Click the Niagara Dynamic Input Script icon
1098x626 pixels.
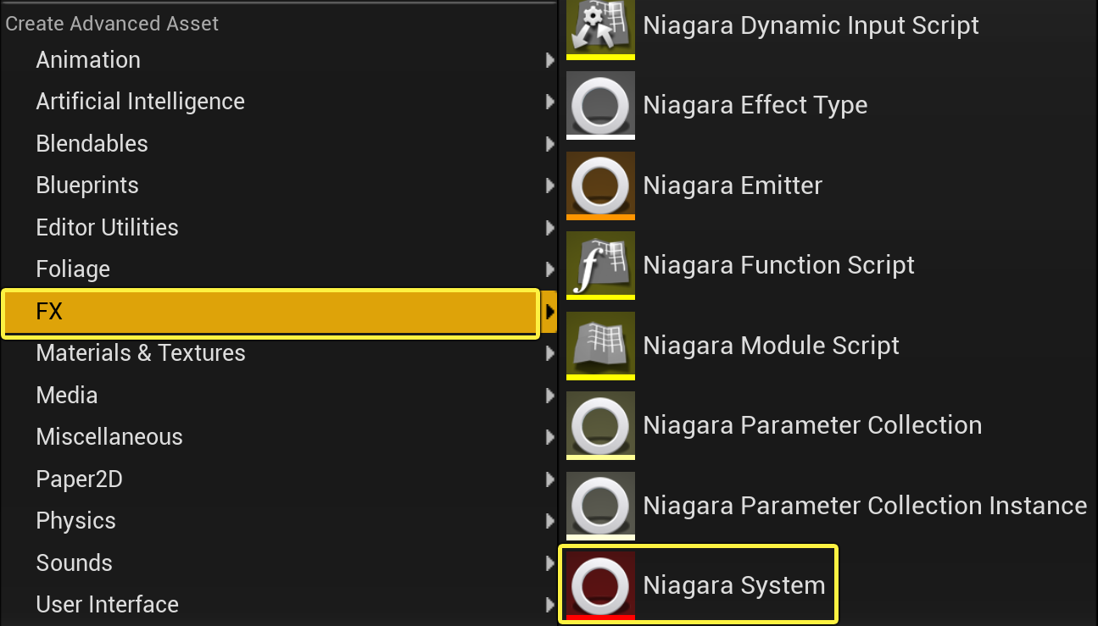[x=600, y=30]
